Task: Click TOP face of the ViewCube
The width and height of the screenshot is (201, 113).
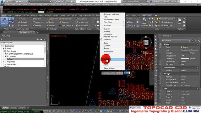Action: (146, 42)
